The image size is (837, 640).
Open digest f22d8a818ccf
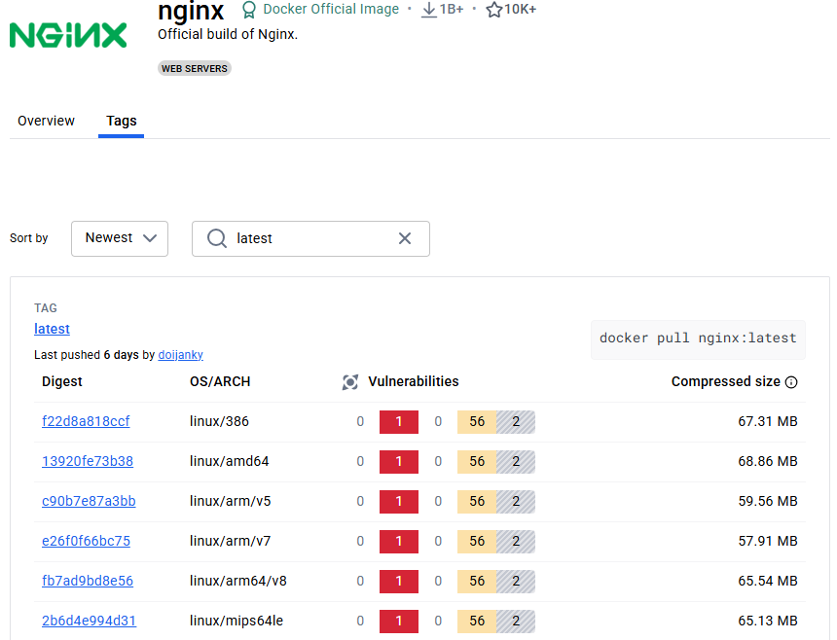86,421
